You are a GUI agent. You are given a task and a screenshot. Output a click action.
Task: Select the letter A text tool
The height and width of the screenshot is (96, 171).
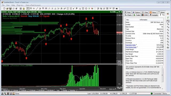(x=80, y=9)
